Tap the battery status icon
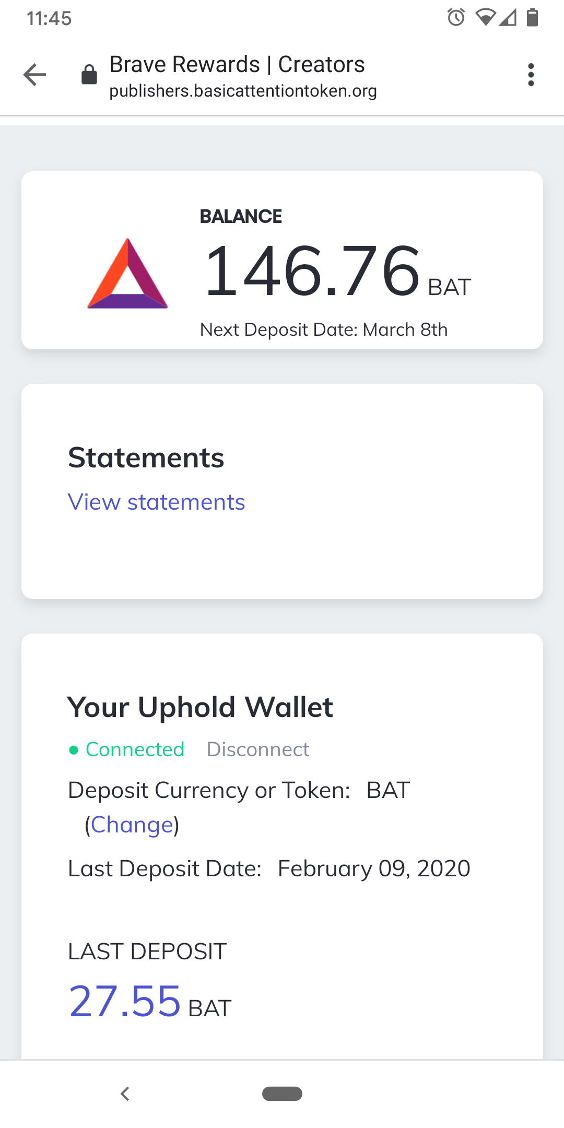This screenshot has height=1128, width=564. [x=532, y=18]
